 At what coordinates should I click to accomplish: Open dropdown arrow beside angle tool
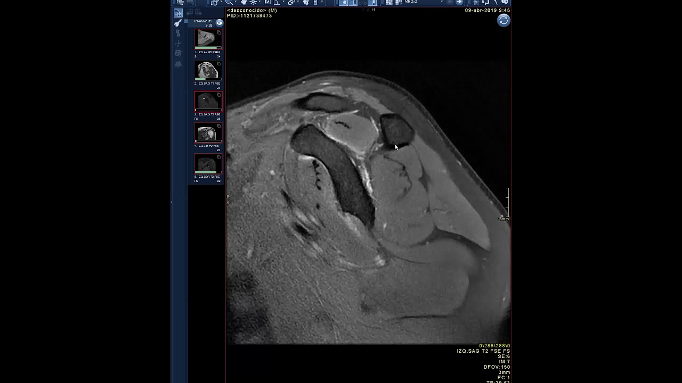pyautogui.click(x=283, y=2)
